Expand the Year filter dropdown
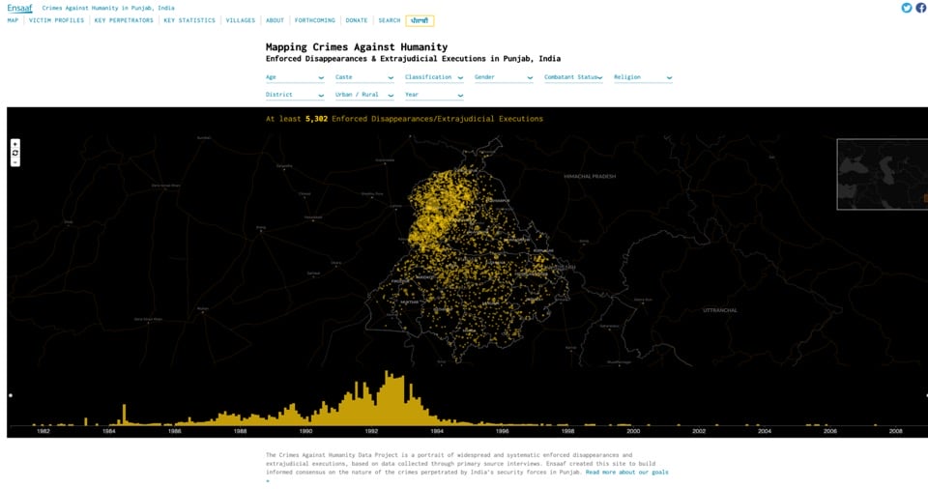928x489 pixels. [434, 95]
